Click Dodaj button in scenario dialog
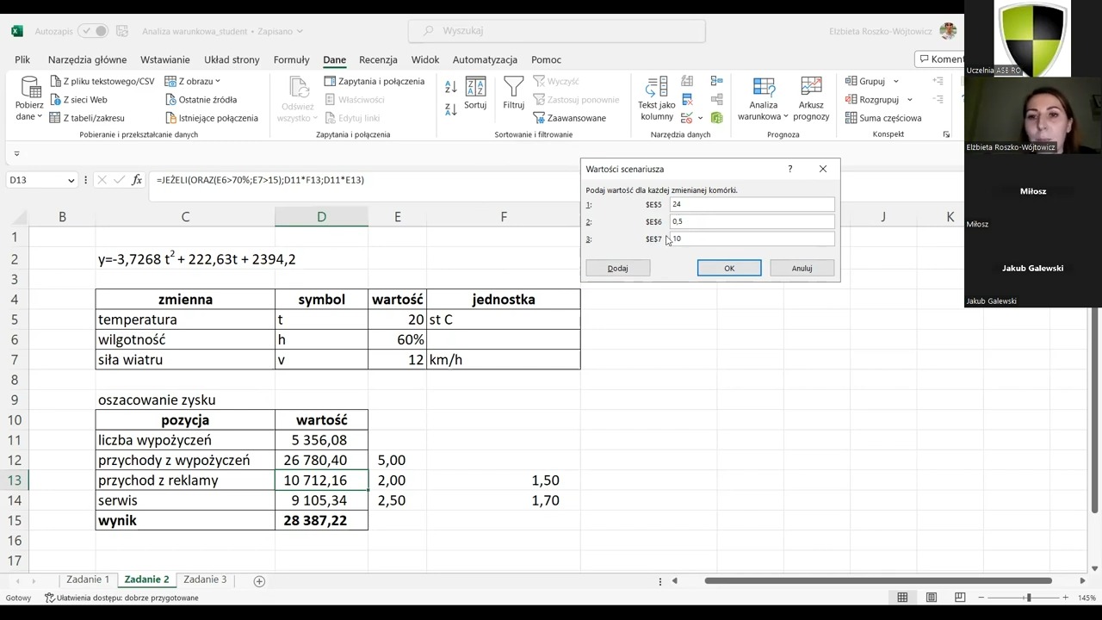 [618, 269]
